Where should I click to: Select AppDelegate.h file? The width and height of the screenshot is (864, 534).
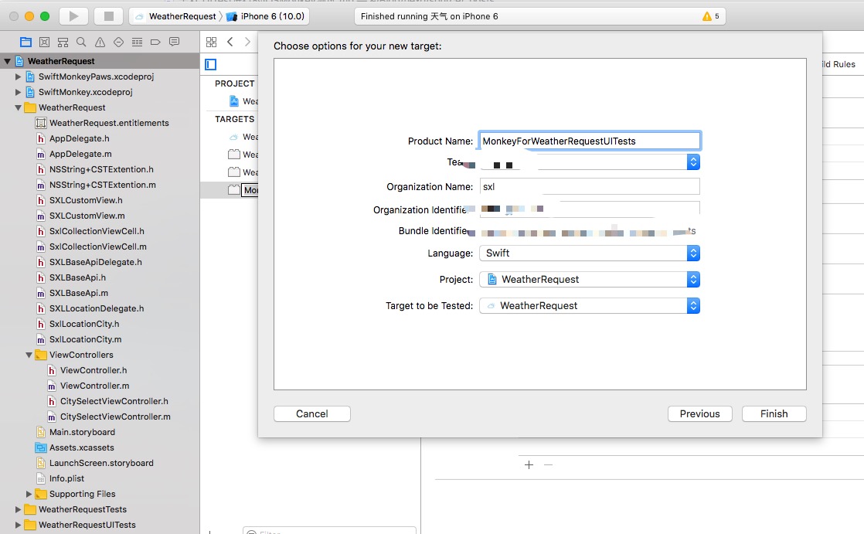pos(80,138)
